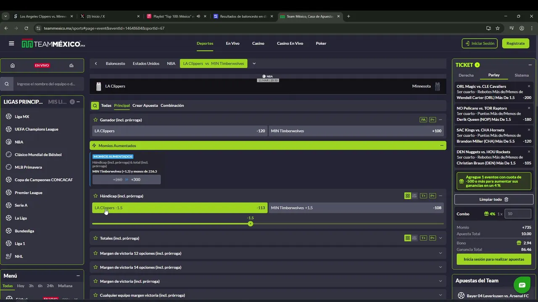Viewport: 538px width, 302px height.
Task: Click the green market search icon
Action: [x=95, y=106]
